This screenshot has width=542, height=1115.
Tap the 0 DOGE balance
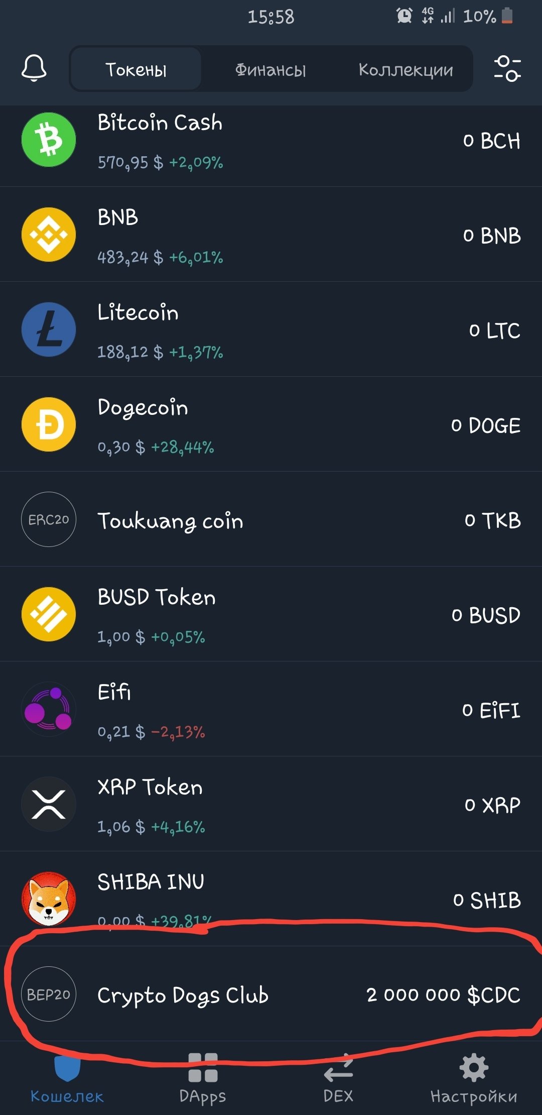(x=485, y=425)
